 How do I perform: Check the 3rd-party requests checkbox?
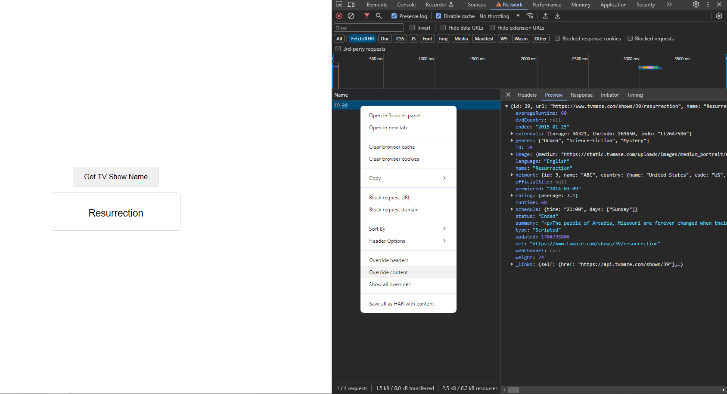pyautogui.click(x=338, y=49)
